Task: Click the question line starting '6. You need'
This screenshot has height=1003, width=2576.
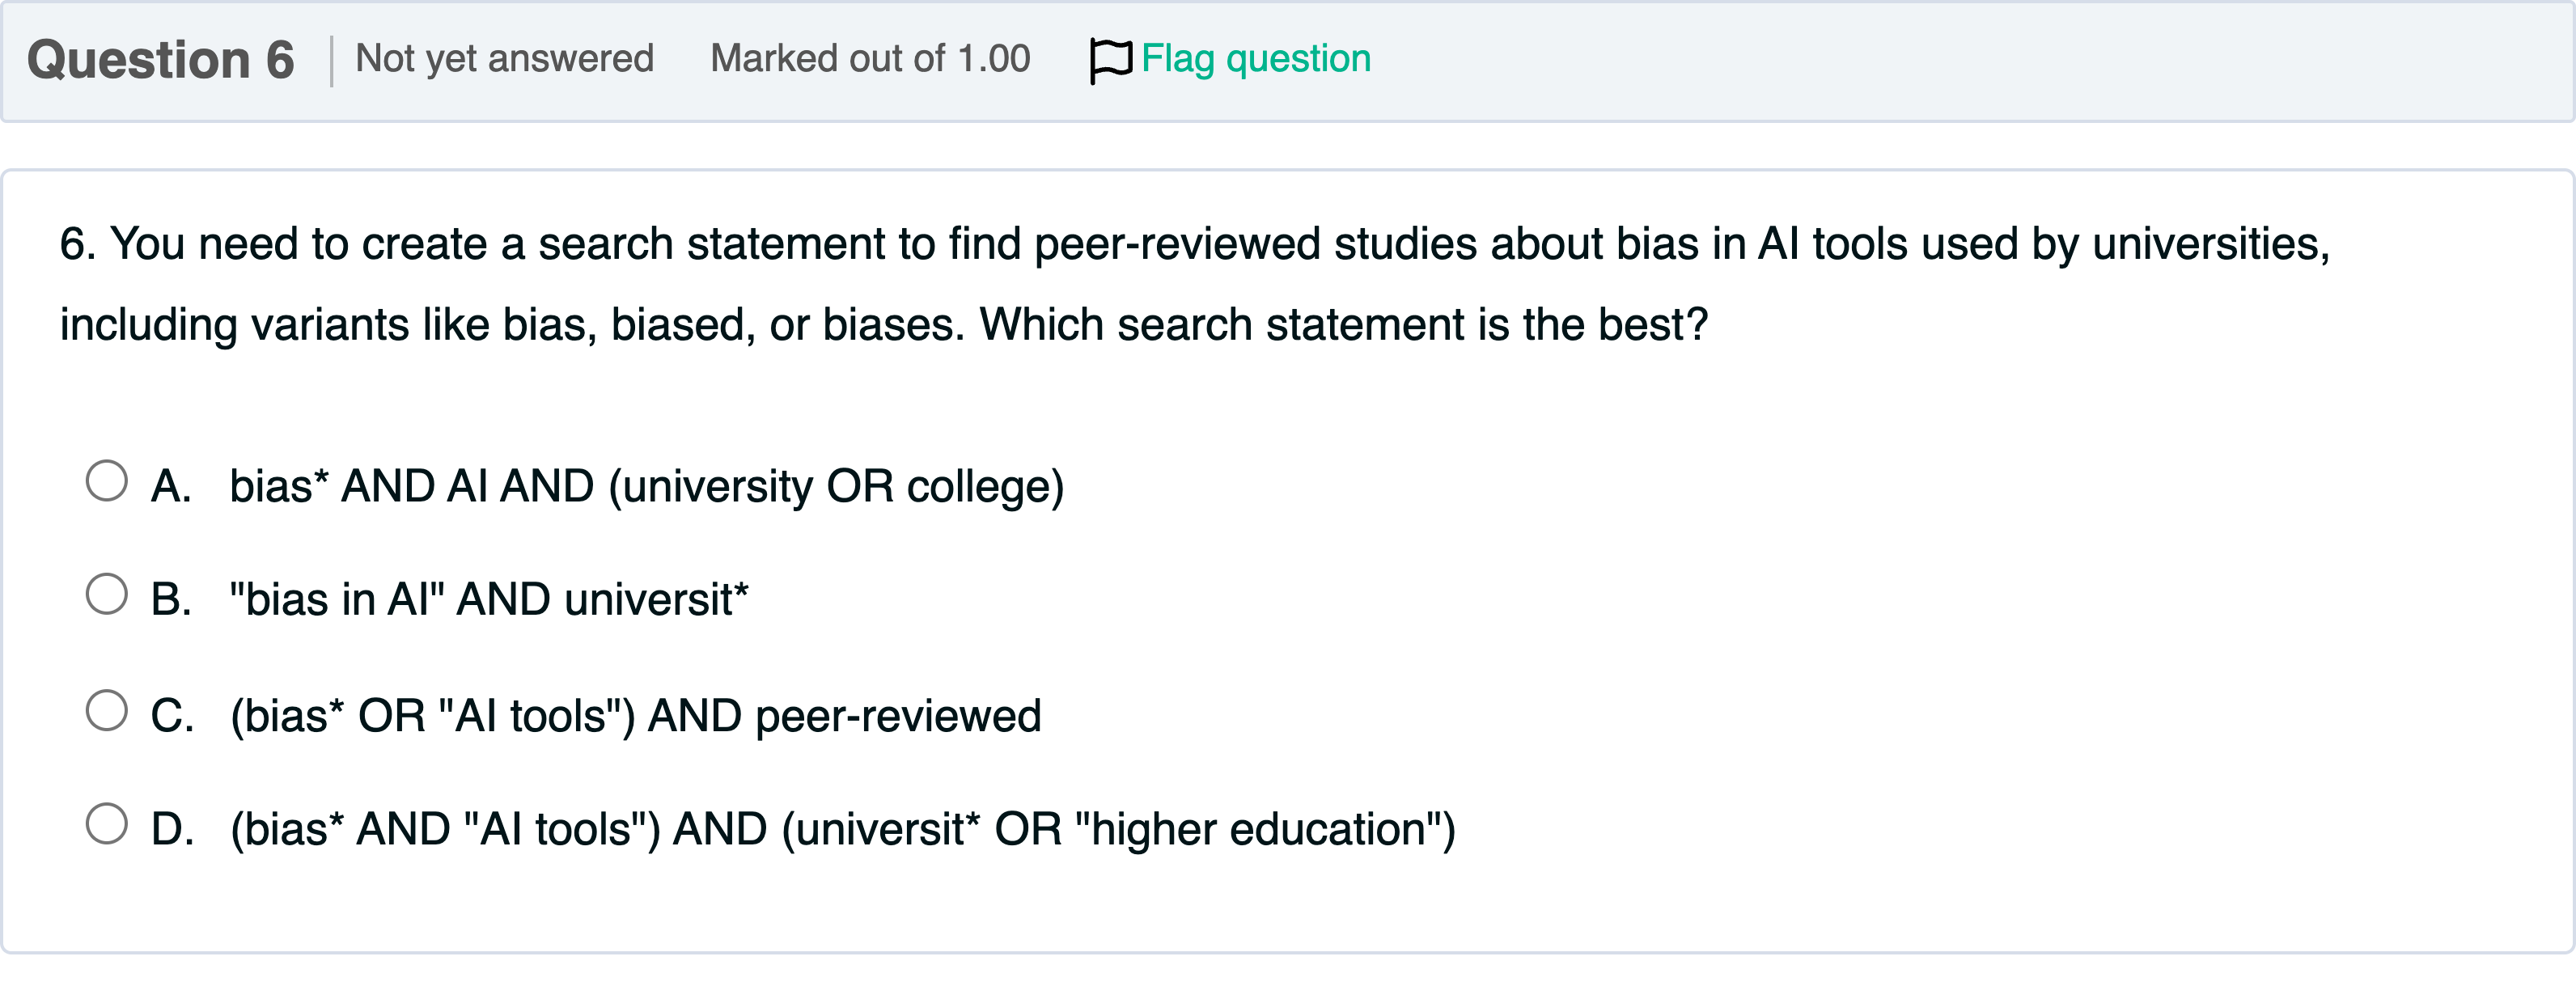Action: (x=1193, y=245)
